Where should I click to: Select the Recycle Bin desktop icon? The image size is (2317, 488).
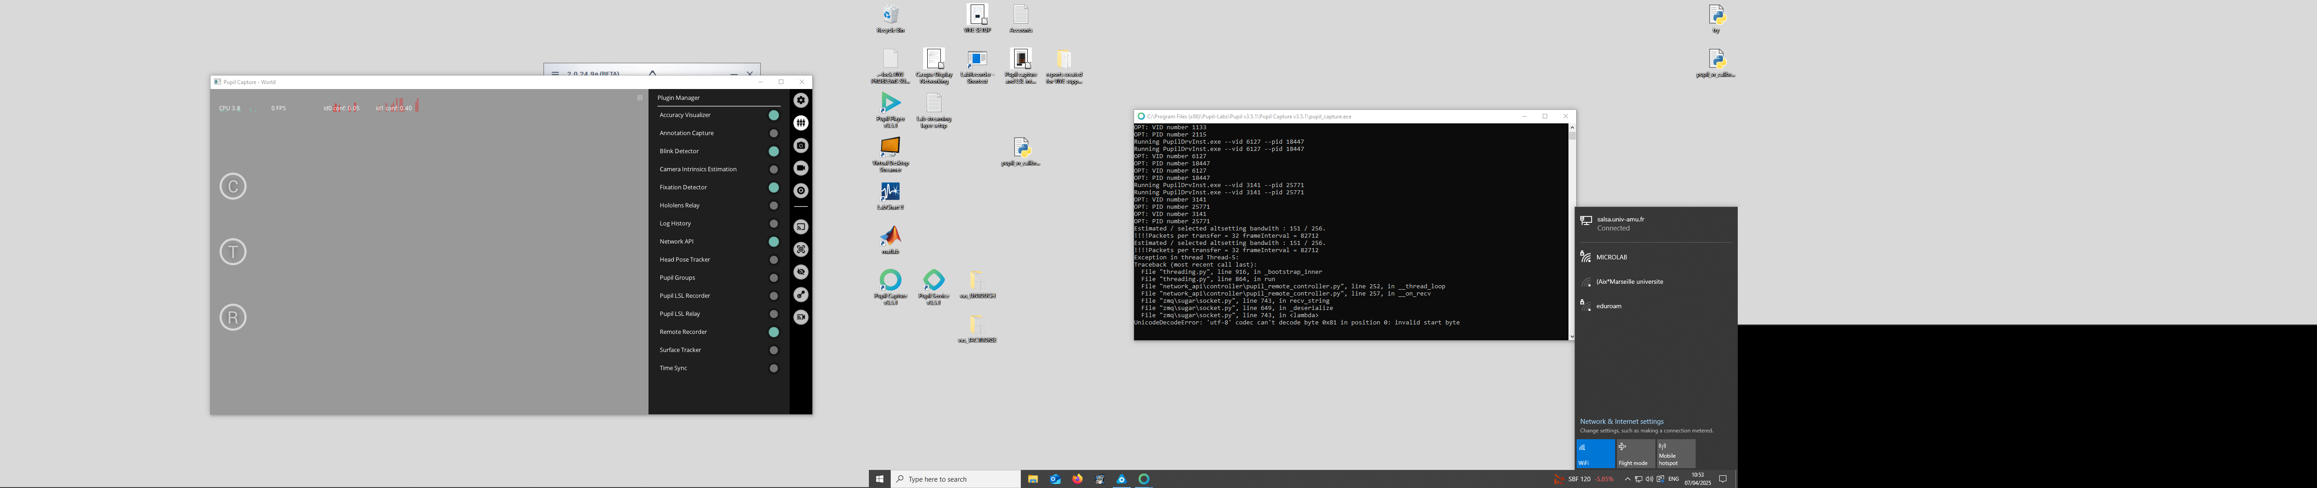(891, 19)
